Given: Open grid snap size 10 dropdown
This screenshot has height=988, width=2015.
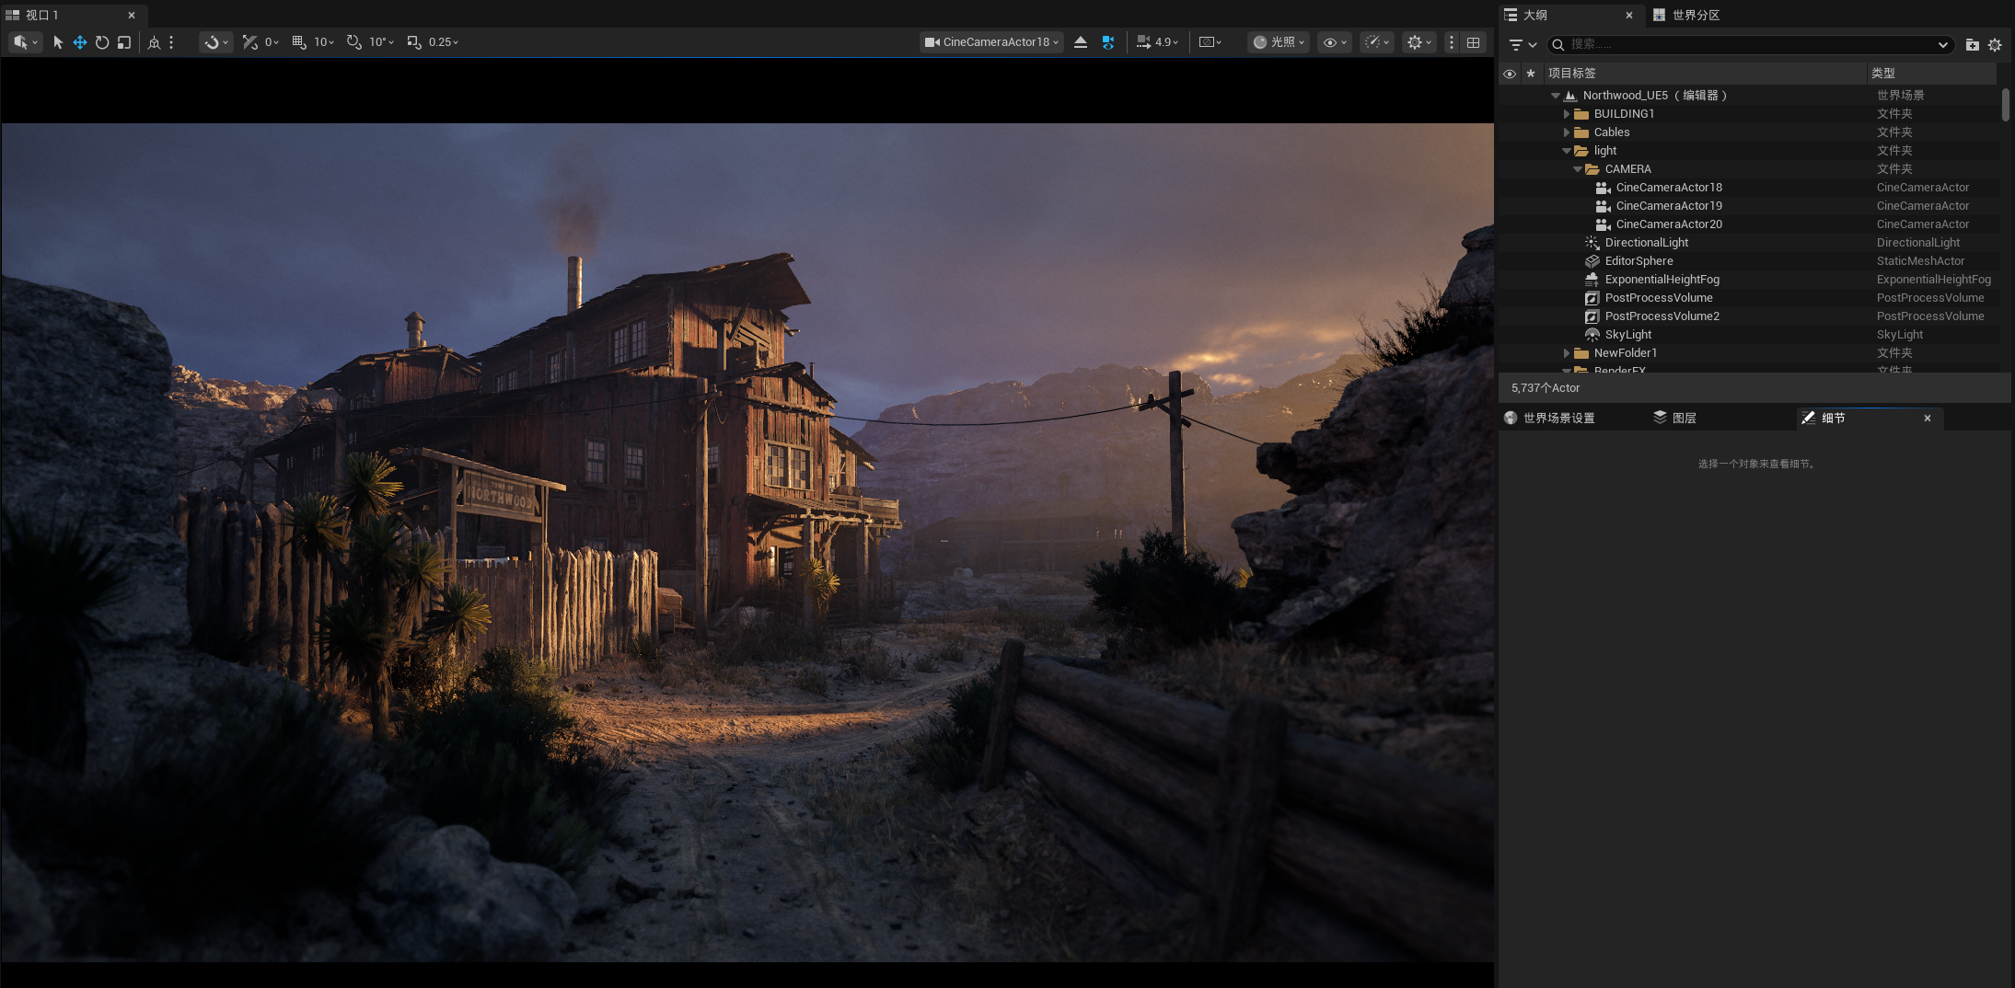Looking at the screenshot, I should (x=324, y=42).
